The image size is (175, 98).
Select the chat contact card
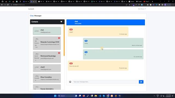click(x=47, y=31)
